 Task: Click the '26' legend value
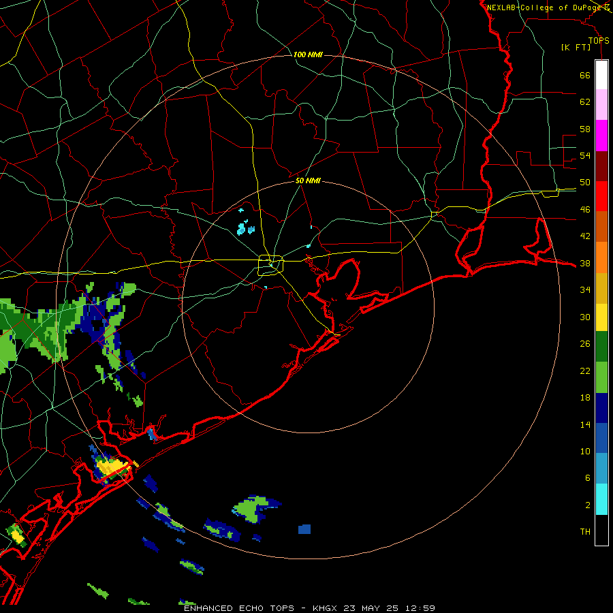pos(585,344)
